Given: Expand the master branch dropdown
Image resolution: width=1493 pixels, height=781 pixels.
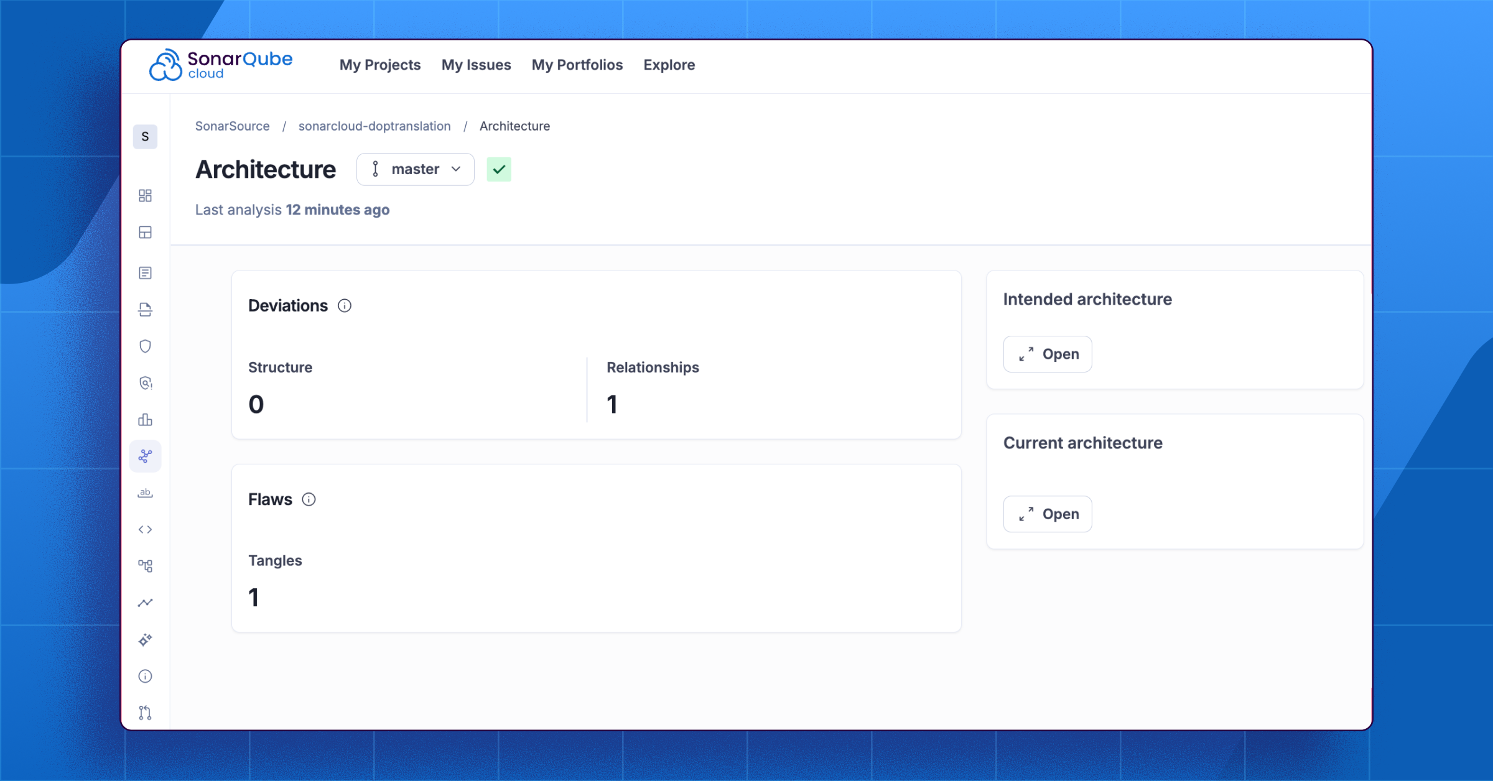Looking at the screenshot, I should click(415, 169).
